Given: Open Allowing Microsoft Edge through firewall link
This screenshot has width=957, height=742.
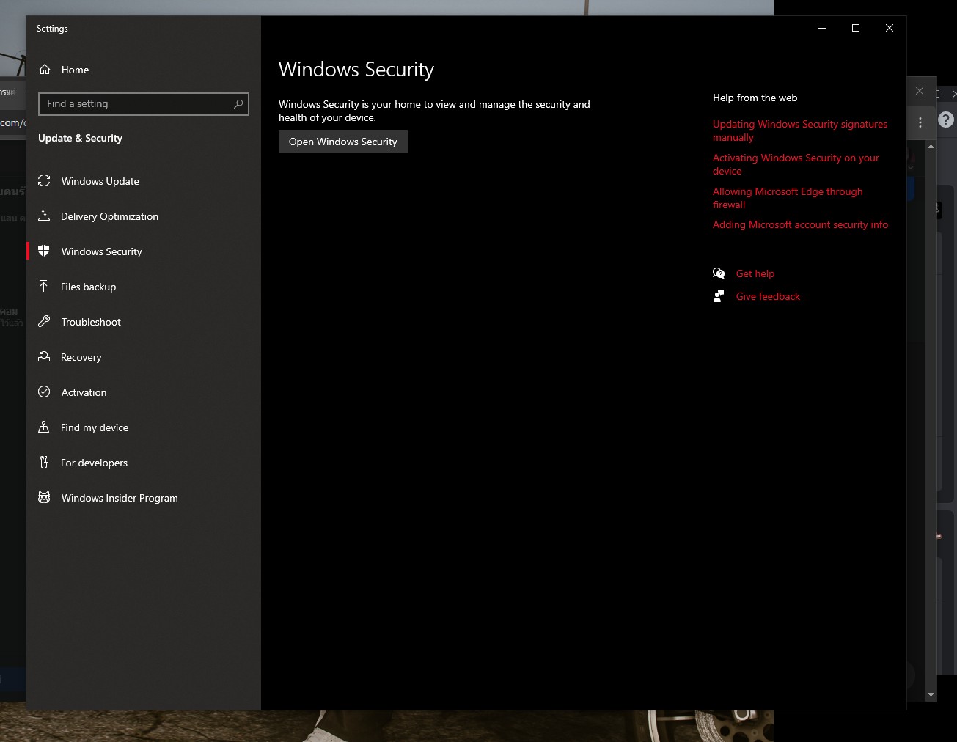Looking at the screenshot, I should (788, 198).
